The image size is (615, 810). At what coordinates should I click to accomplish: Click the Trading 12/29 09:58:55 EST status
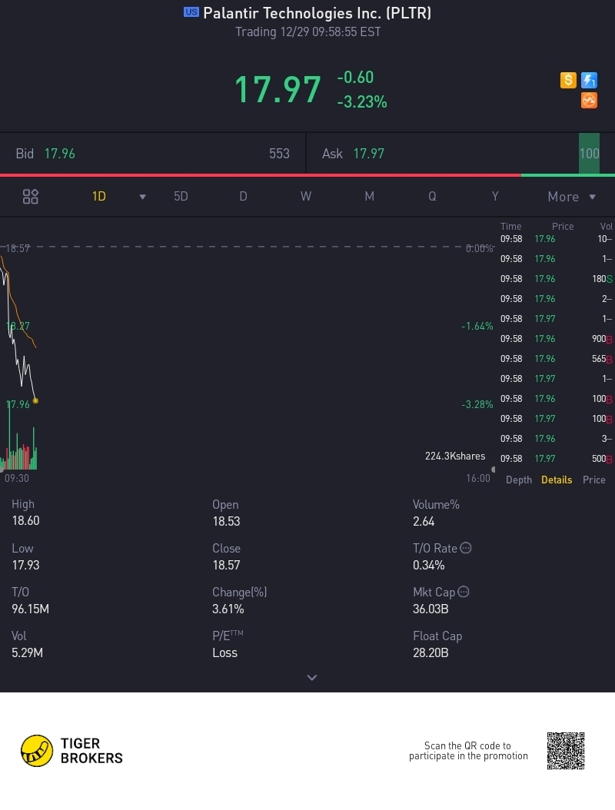pyautogui.click(x=308, y=32)
